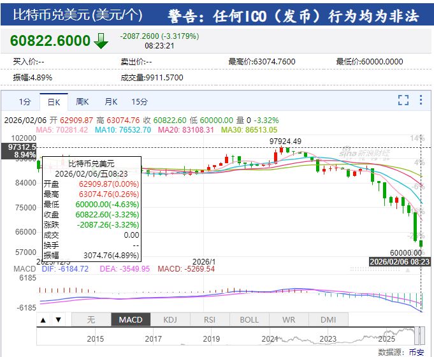Image resolution: width=434 pixels, height=357 pixels.
Task: Select the DMI indicator
Action: 328,319
